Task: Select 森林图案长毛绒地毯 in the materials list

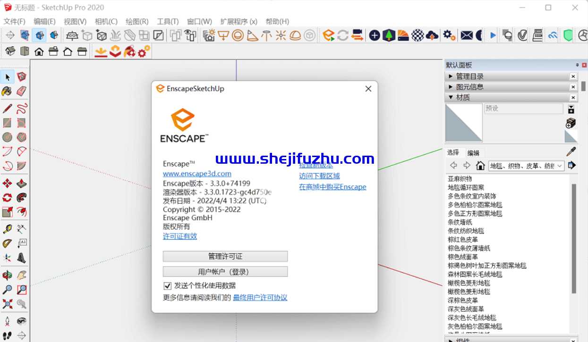Action: point(475,274)
